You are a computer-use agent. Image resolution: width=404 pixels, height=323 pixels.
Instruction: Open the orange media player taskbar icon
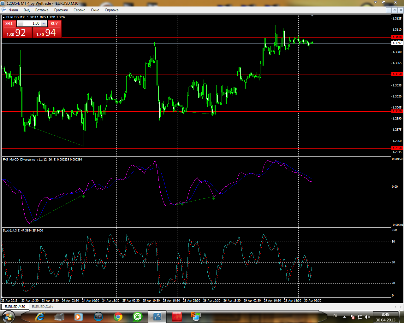pyautogui.click(x=79, y=317)
